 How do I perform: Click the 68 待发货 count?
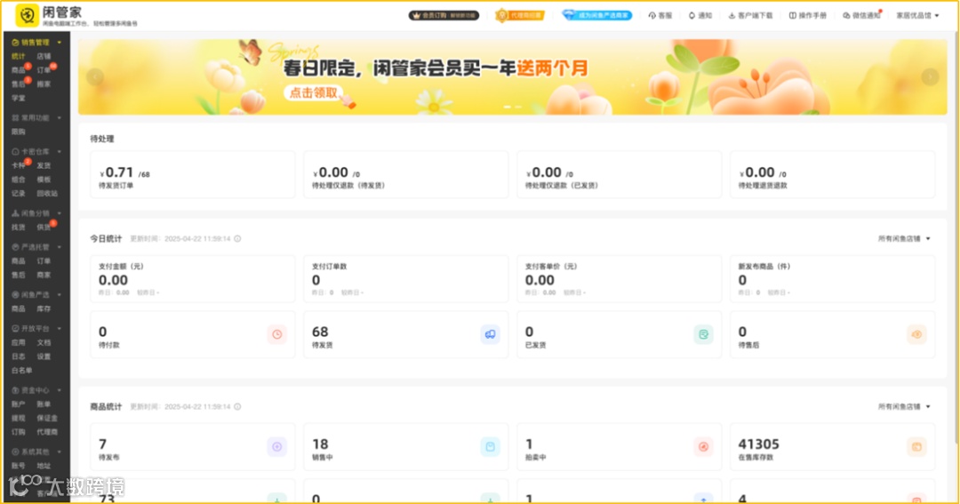point(320,332)
